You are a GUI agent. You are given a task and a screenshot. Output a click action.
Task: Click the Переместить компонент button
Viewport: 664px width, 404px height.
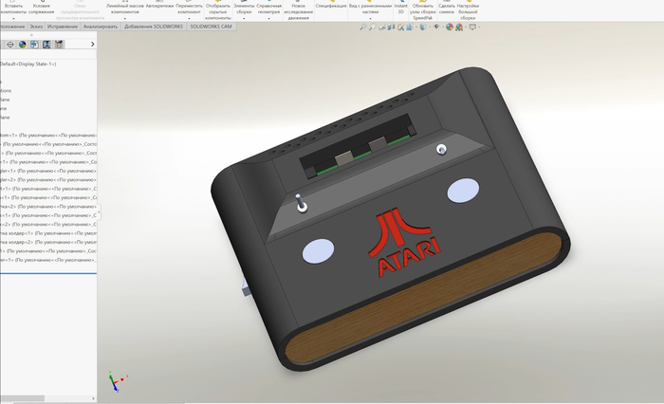click(x=189, y=9)
